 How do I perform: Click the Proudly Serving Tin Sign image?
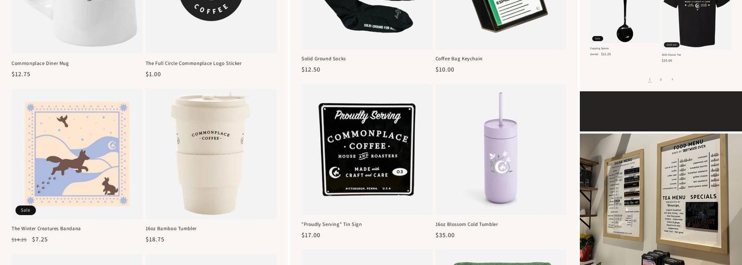(367, 149)
